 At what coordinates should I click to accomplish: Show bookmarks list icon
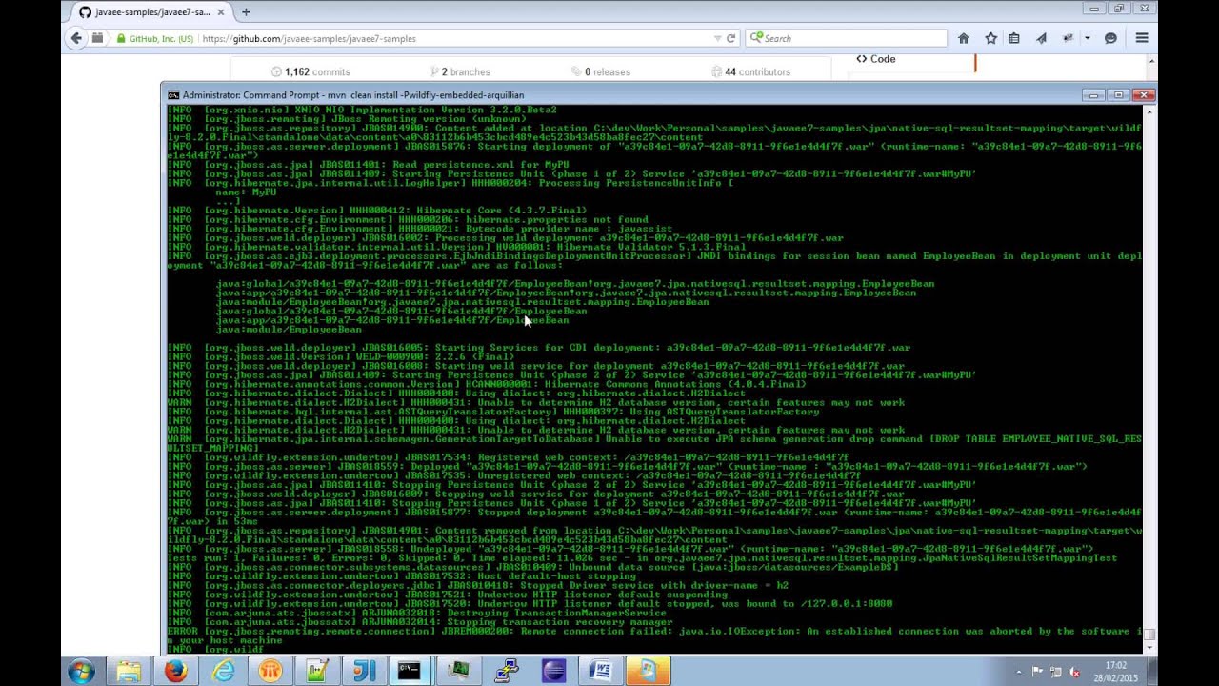(x=1014, y=38)
